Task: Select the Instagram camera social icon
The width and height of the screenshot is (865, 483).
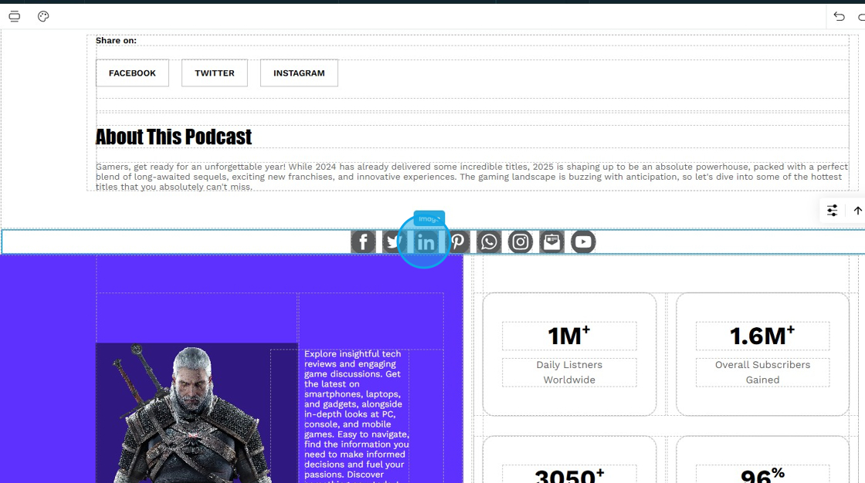Action: pyautogui.click(x=521, y=241)
